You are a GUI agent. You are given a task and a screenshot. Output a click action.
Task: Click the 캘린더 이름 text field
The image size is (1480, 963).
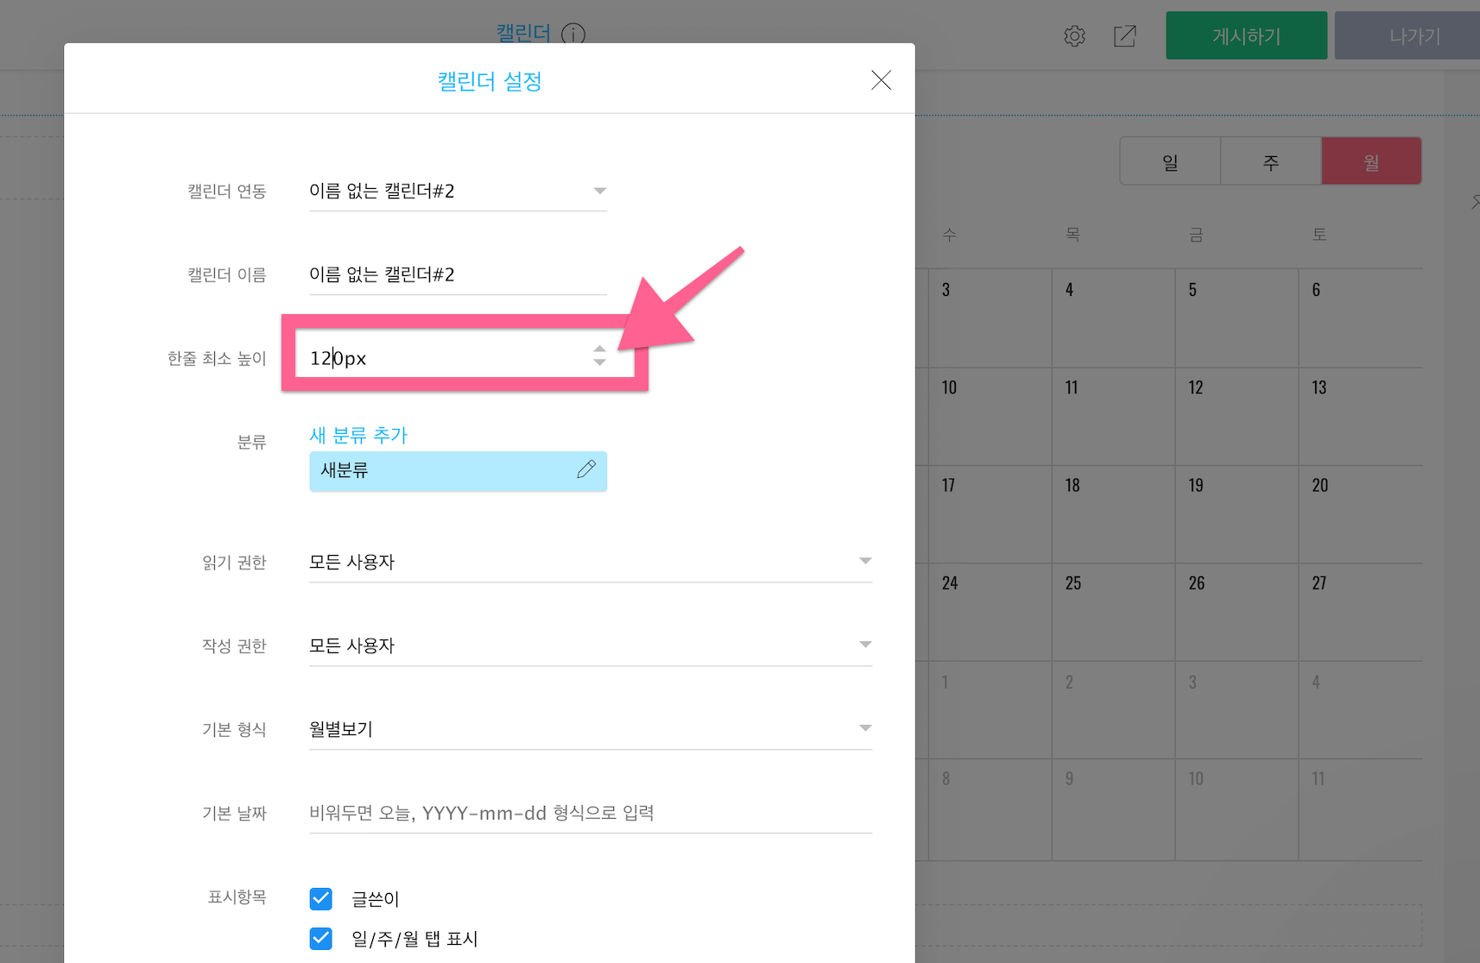point(458,274)
